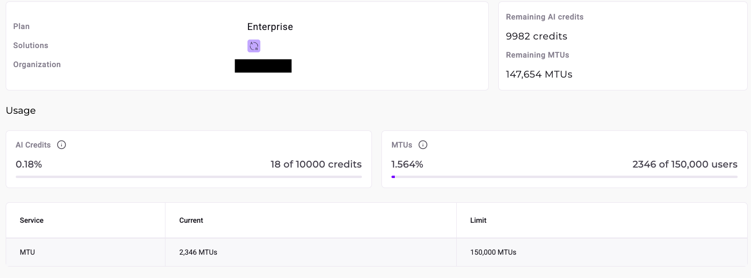Click the Current column header
The image size is (751, 278).
191,220
